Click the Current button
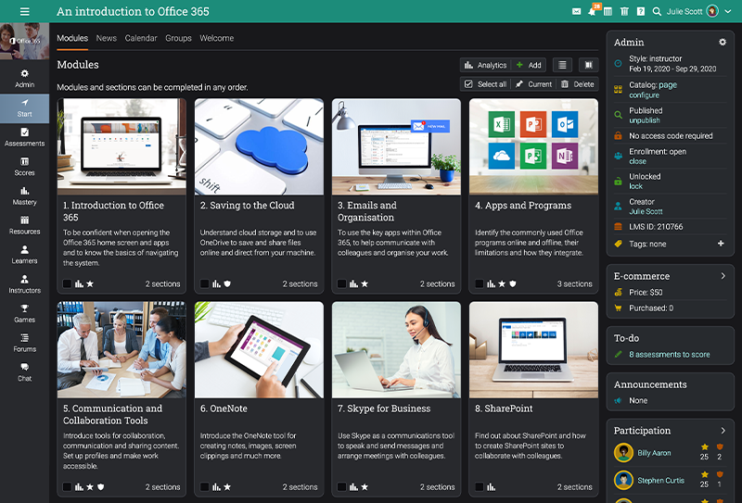The height and width of the screenshot is (503, 742). [x=533, y=84]
